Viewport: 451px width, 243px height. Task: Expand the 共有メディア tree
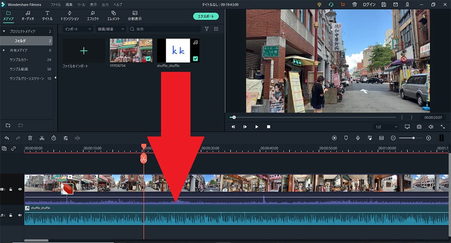(x=4, y=50)
